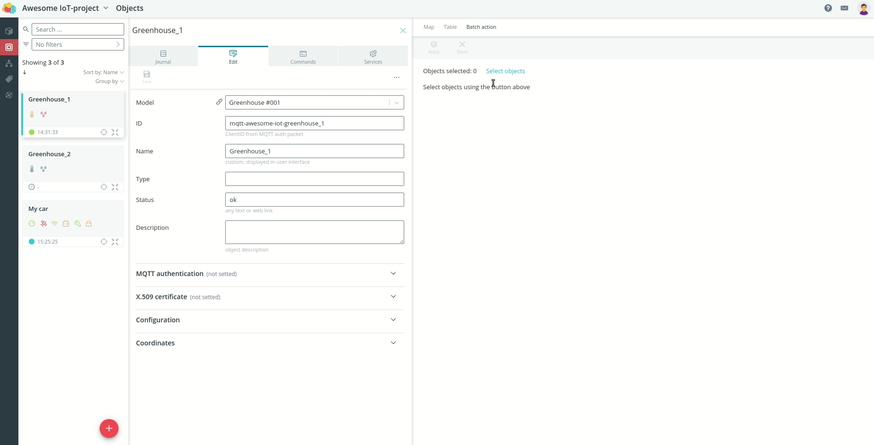Collapse the Greenhouse_1 card with arrows icon
The image size is (874, 445).
point(115,132)
